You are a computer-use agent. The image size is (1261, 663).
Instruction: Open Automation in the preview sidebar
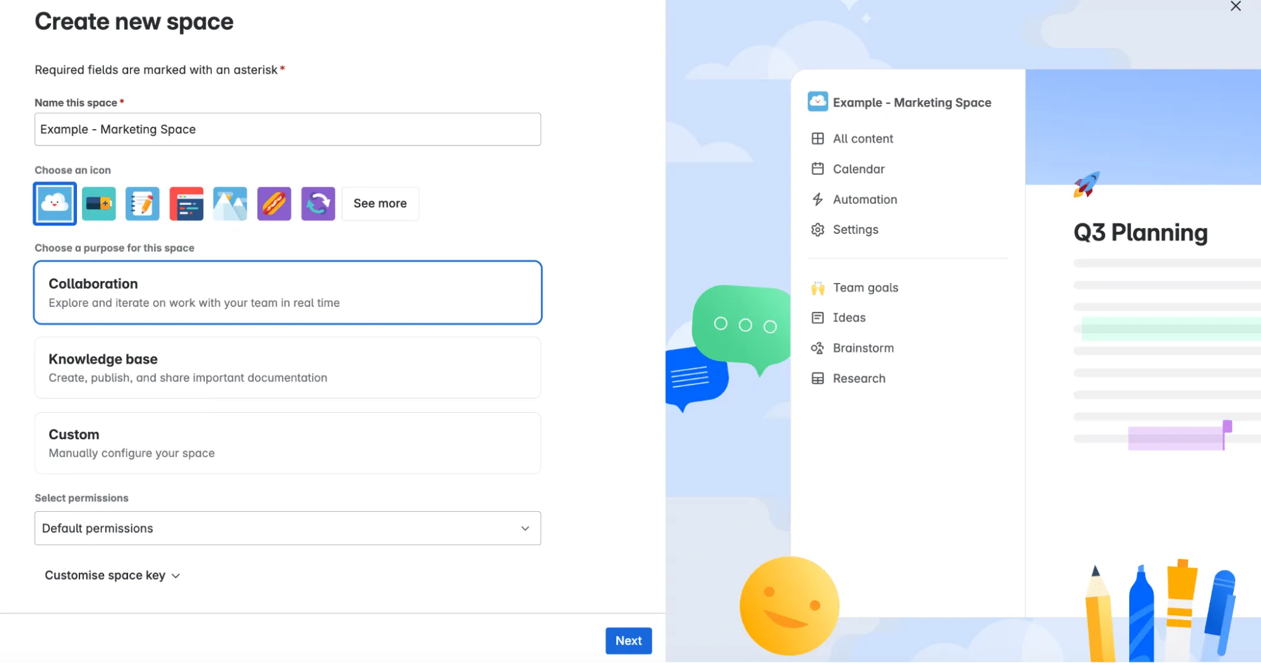click(x=864, y=200)
